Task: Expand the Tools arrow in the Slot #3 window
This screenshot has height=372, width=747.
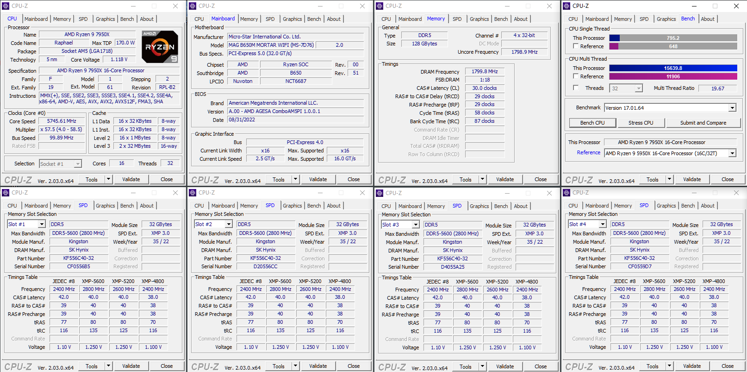Action: [x=482, y=366]
